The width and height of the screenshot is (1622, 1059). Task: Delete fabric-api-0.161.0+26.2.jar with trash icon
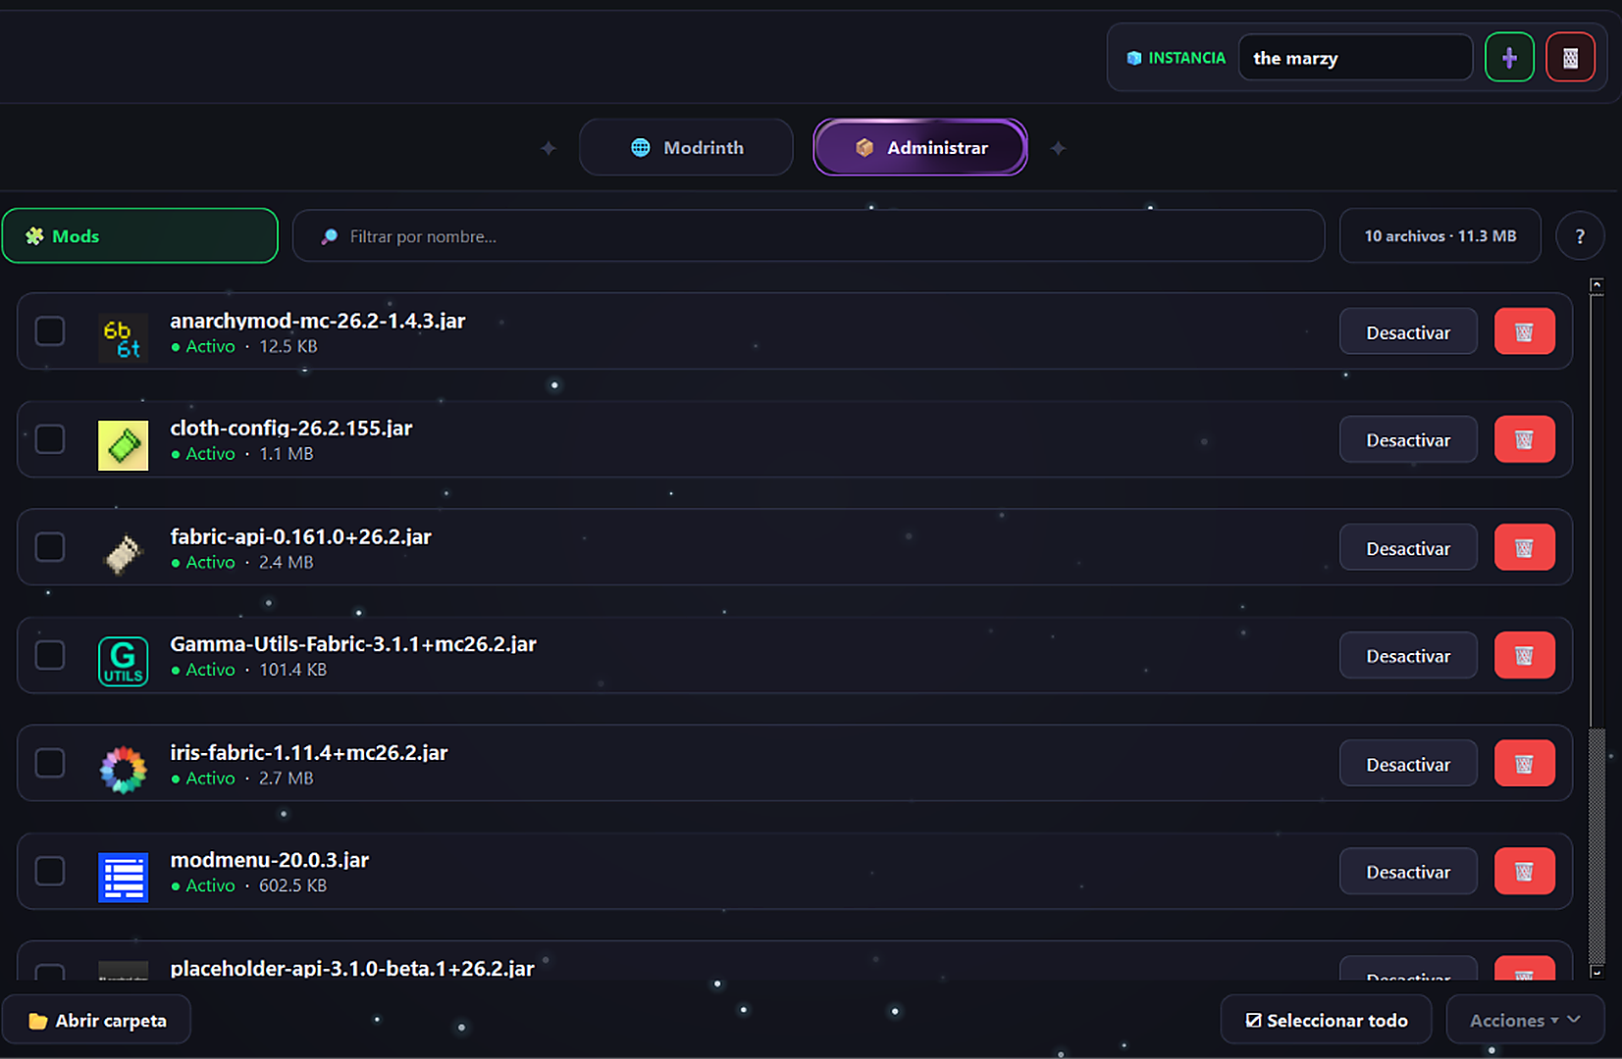tap(1524, 547)
